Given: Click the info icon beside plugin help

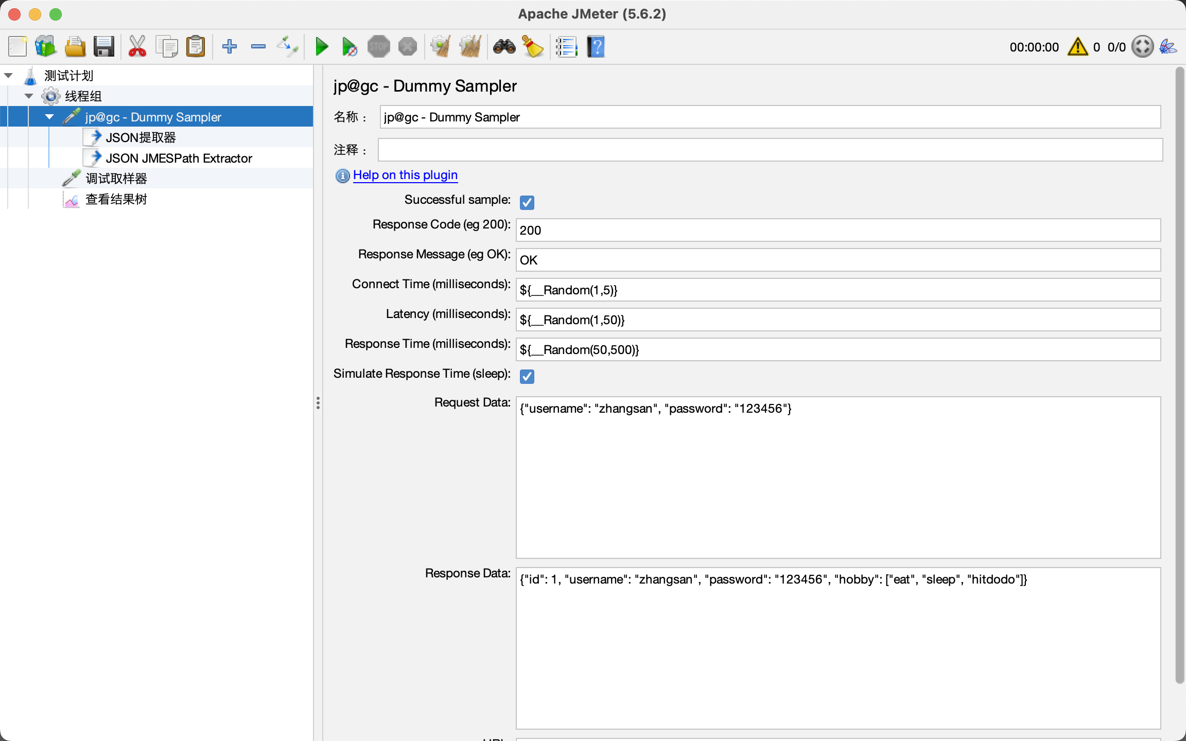Looking at the screenshot, I should [342, 176].
